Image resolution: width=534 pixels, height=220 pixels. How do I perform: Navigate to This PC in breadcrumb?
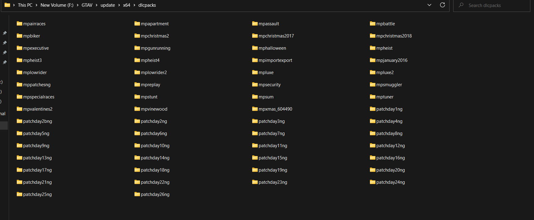[25, 5]
